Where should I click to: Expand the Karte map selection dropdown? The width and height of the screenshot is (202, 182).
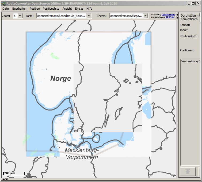89,16
